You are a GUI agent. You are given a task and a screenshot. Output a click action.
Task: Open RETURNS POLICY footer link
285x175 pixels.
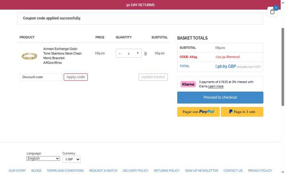pos(167,171)
